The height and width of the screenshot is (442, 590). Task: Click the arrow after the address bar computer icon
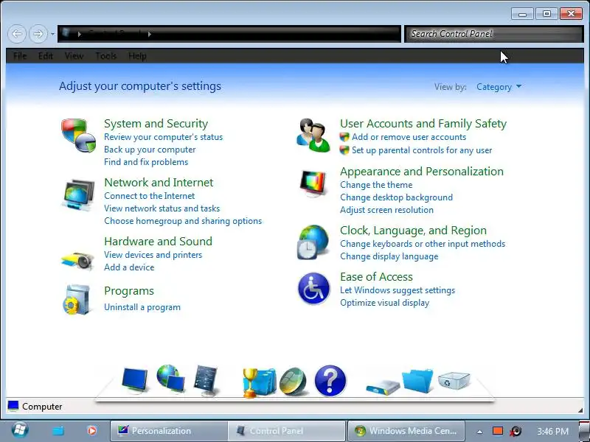coord(80,34)
